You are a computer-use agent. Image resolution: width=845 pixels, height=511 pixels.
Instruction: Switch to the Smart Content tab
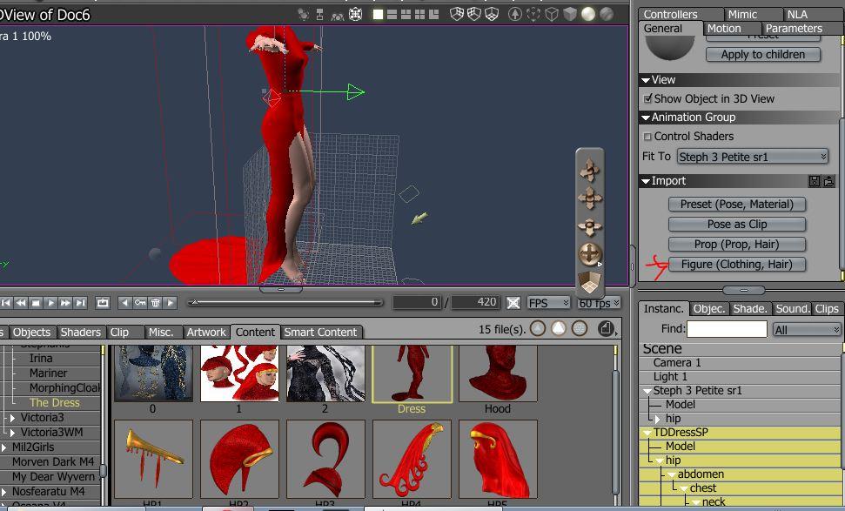[x=320, y=332]
